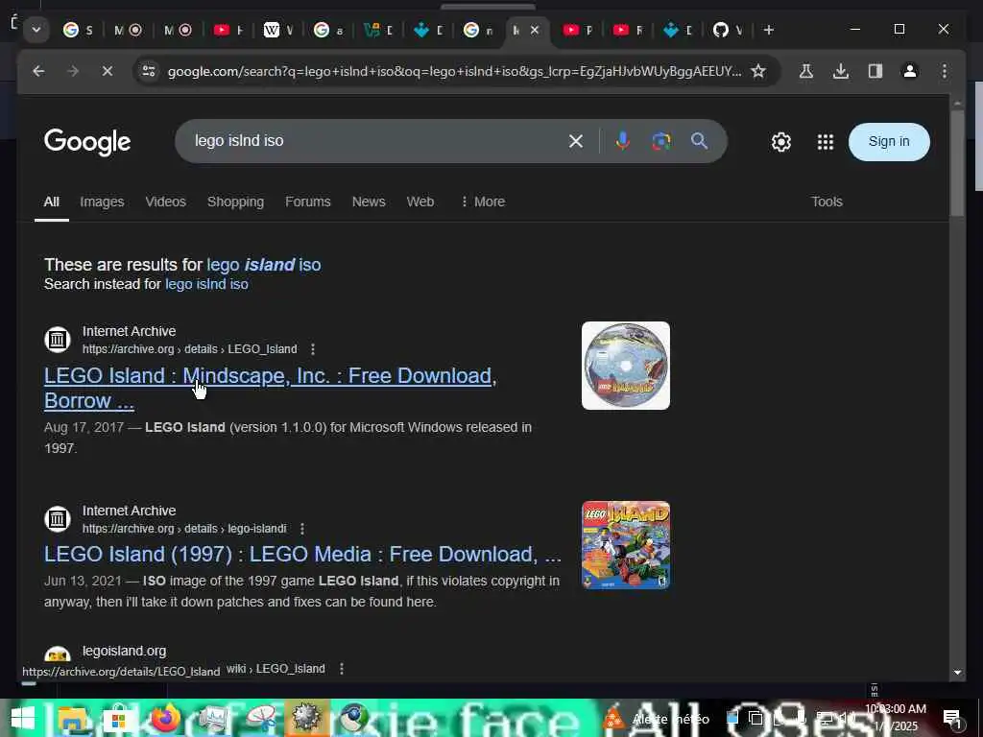Open search Tools options
The height and width of the screenshot is (737, 983).
(827, 202)
